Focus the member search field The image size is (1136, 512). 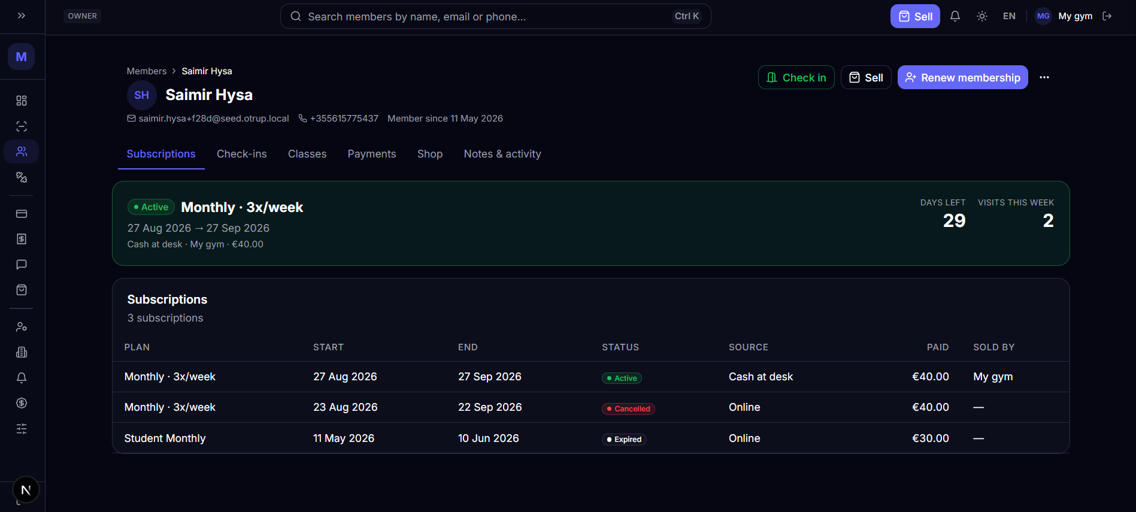[x=495, y=16]
